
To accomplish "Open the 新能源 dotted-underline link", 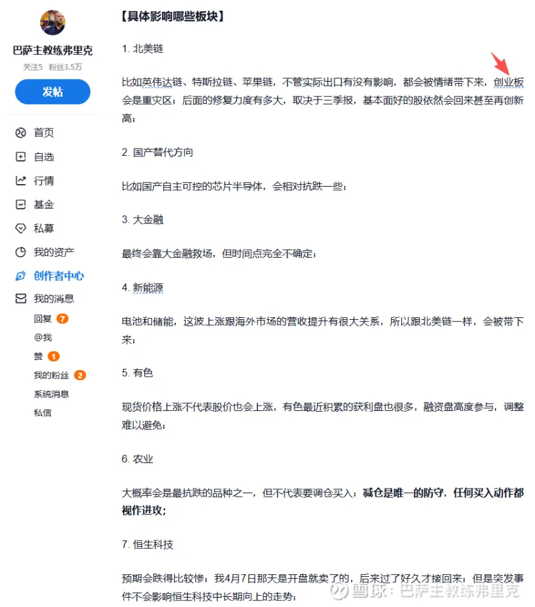I will 148,288.
